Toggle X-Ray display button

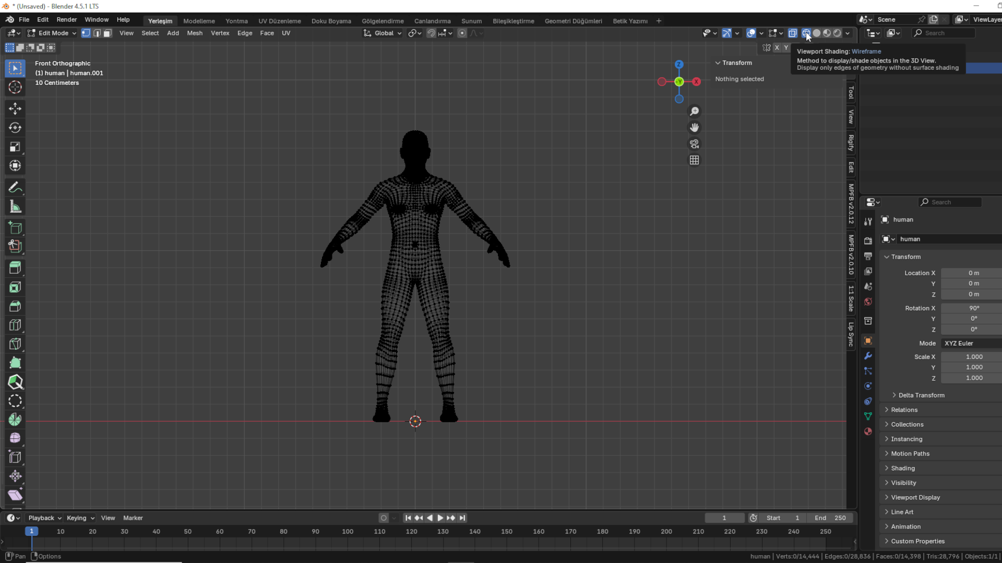[x=792, y=33]
